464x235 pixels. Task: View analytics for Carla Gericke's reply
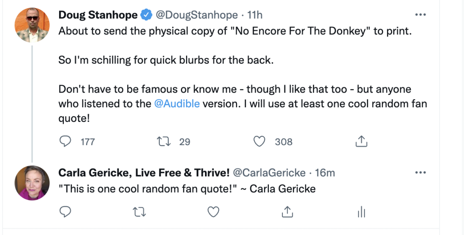(361, 212)
